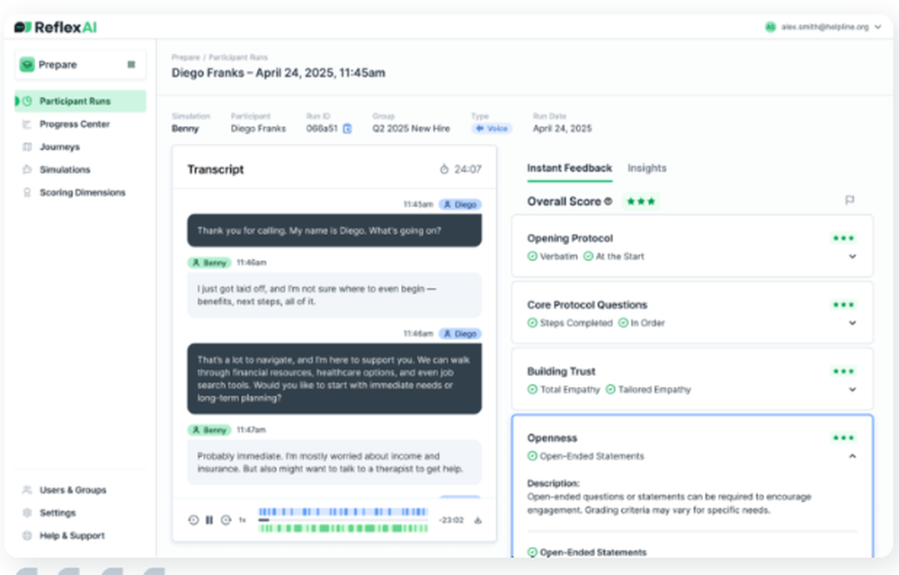
Task: Flag this run with the flag icon
Action: coord(850,201)
